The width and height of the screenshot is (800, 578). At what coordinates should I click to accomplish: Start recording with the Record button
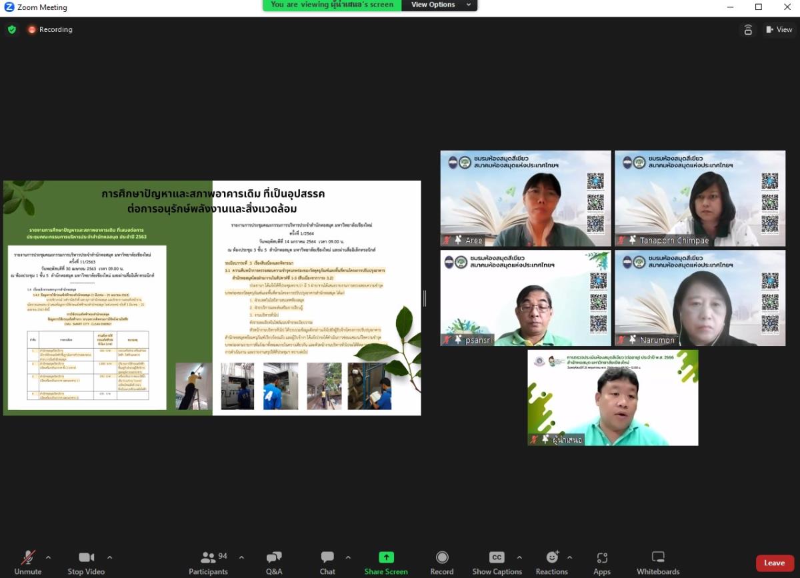pos(441,562)
